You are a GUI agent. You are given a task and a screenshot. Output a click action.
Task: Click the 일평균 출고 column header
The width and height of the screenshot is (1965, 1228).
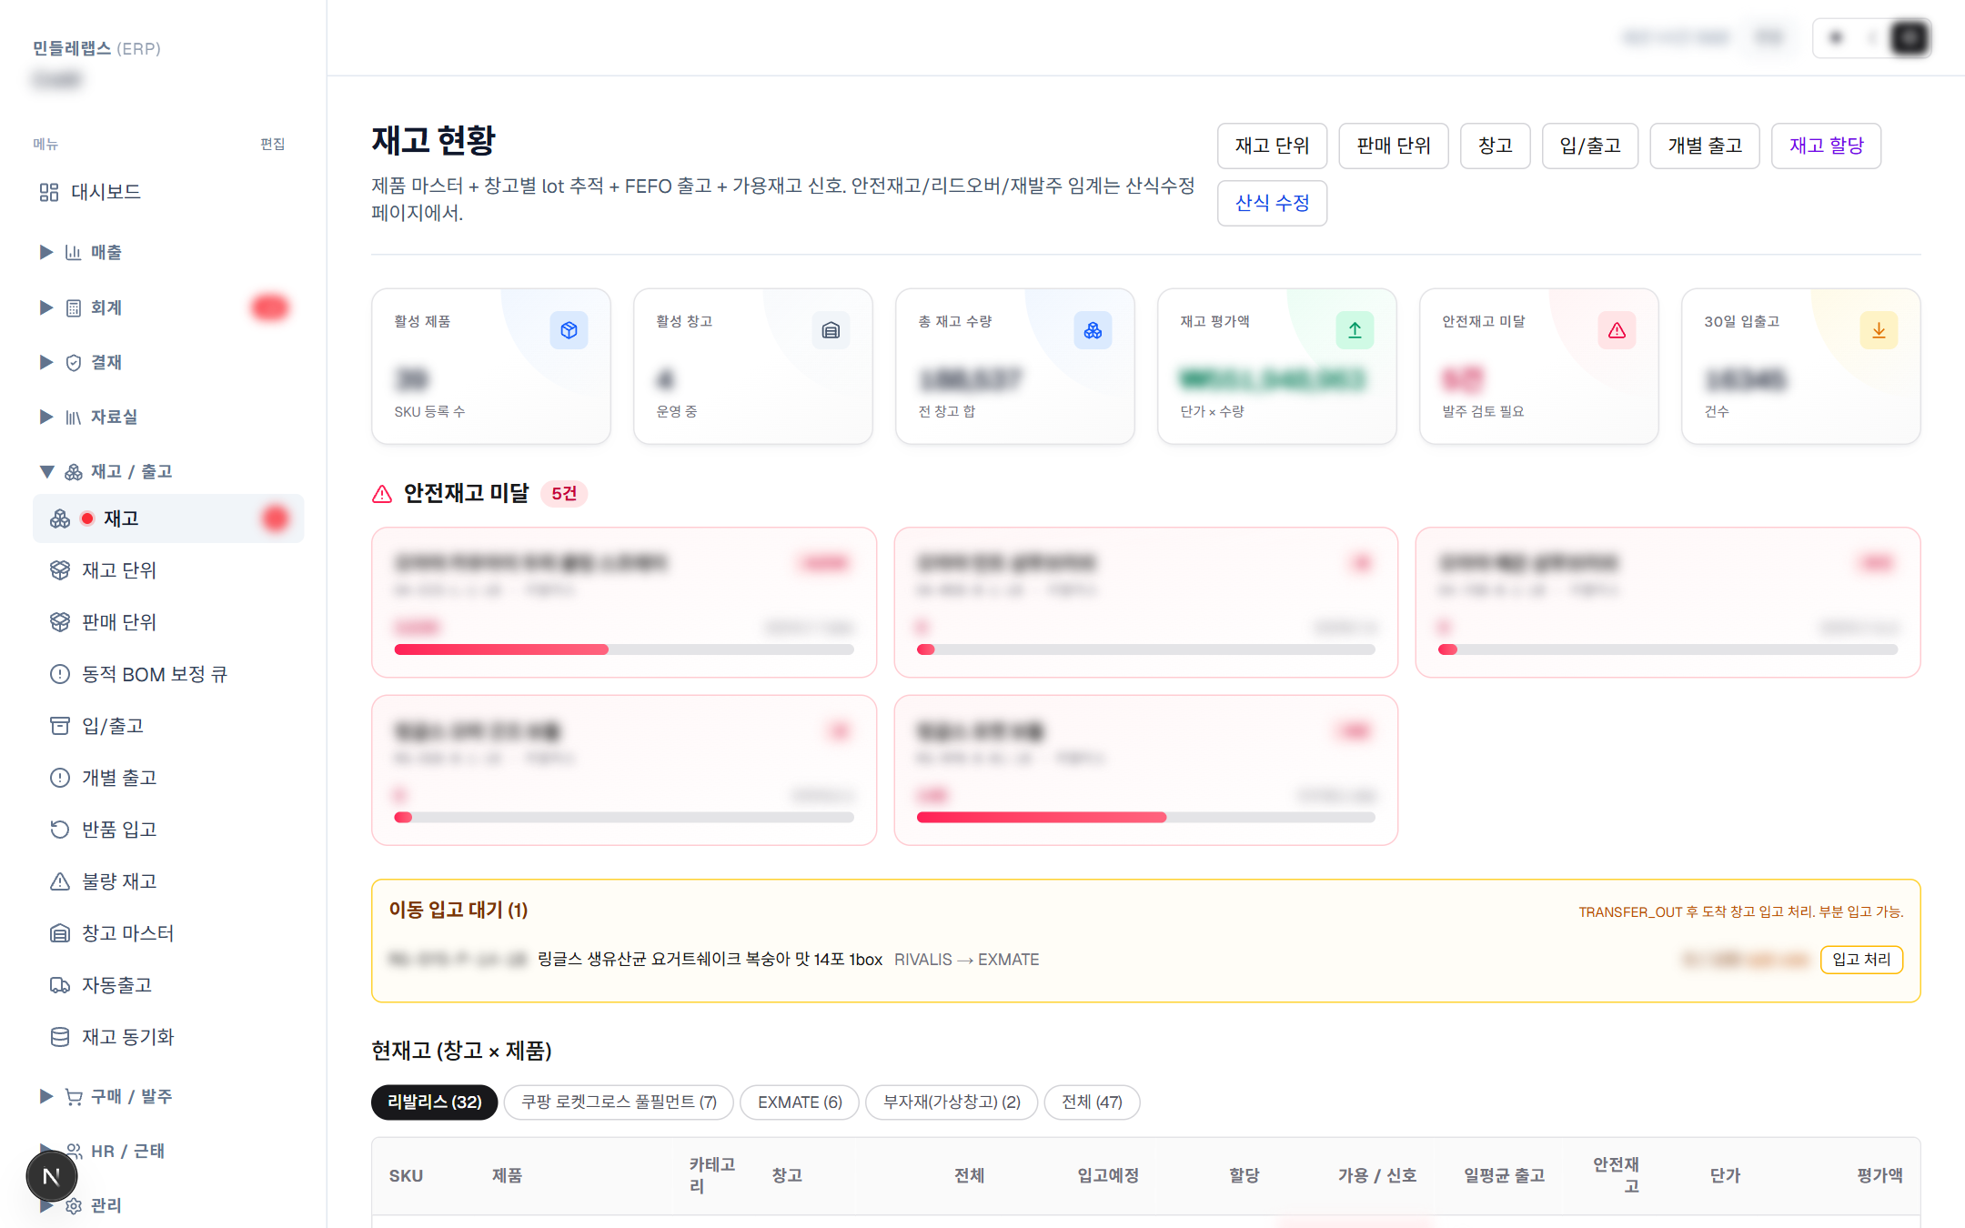point(1504,1175)
